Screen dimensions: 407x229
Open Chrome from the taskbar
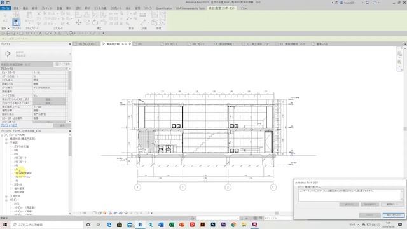click(x=233, y=225)
